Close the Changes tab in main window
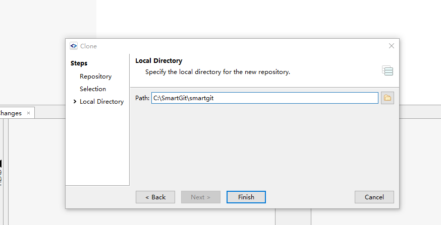441x225 pixels. (x=28, y=113)
